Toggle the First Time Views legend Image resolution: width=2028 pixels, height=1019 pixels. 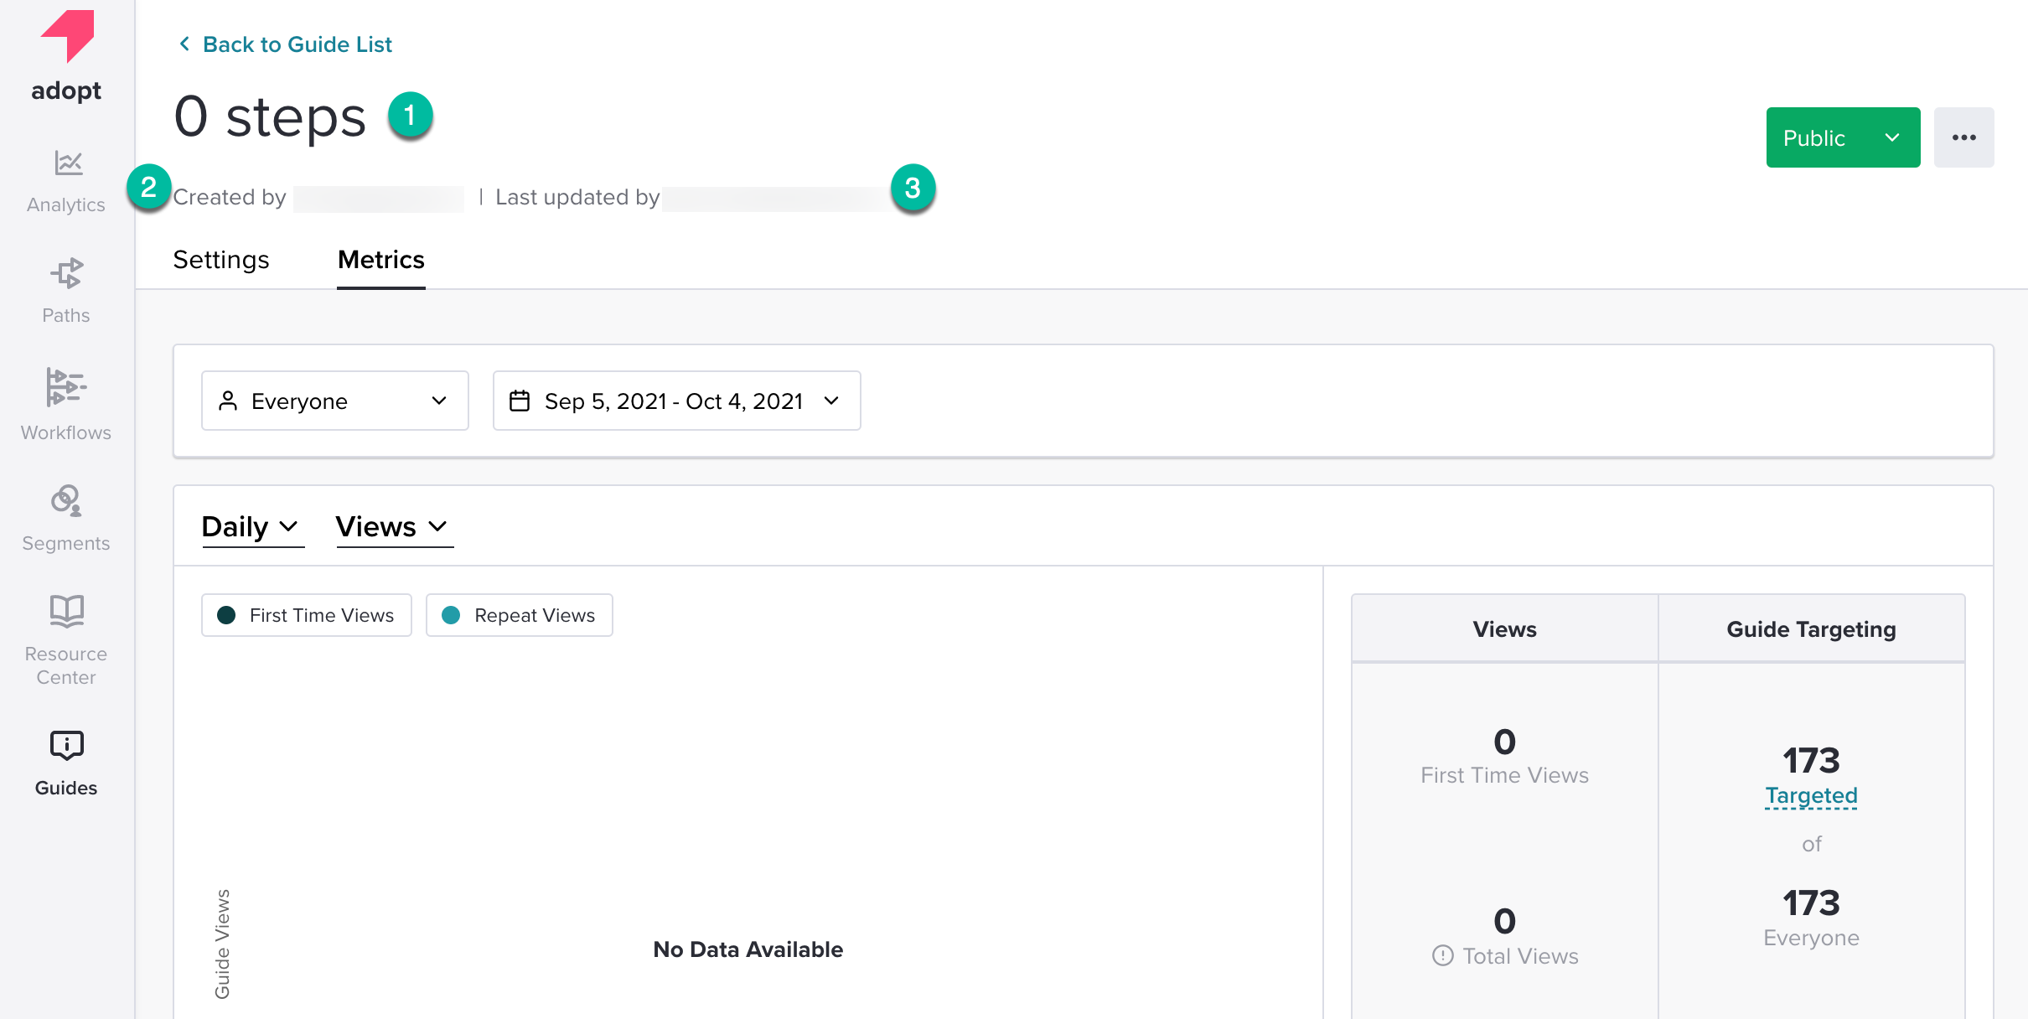tap(307, 615)
